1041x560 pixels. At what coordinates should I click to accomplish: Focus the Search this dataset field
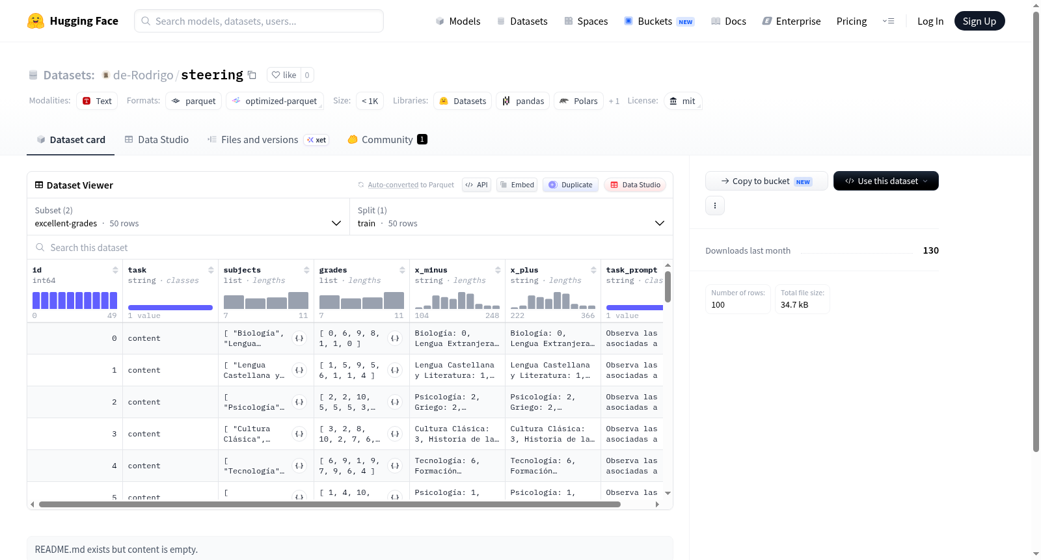(350, 248)
